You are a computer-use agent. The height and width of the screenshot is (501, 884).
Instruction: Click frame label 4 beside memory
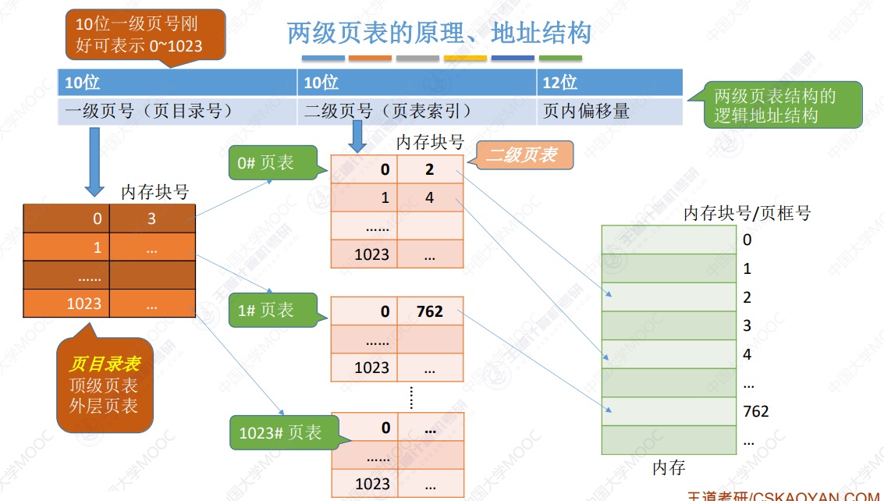[747, 355]
